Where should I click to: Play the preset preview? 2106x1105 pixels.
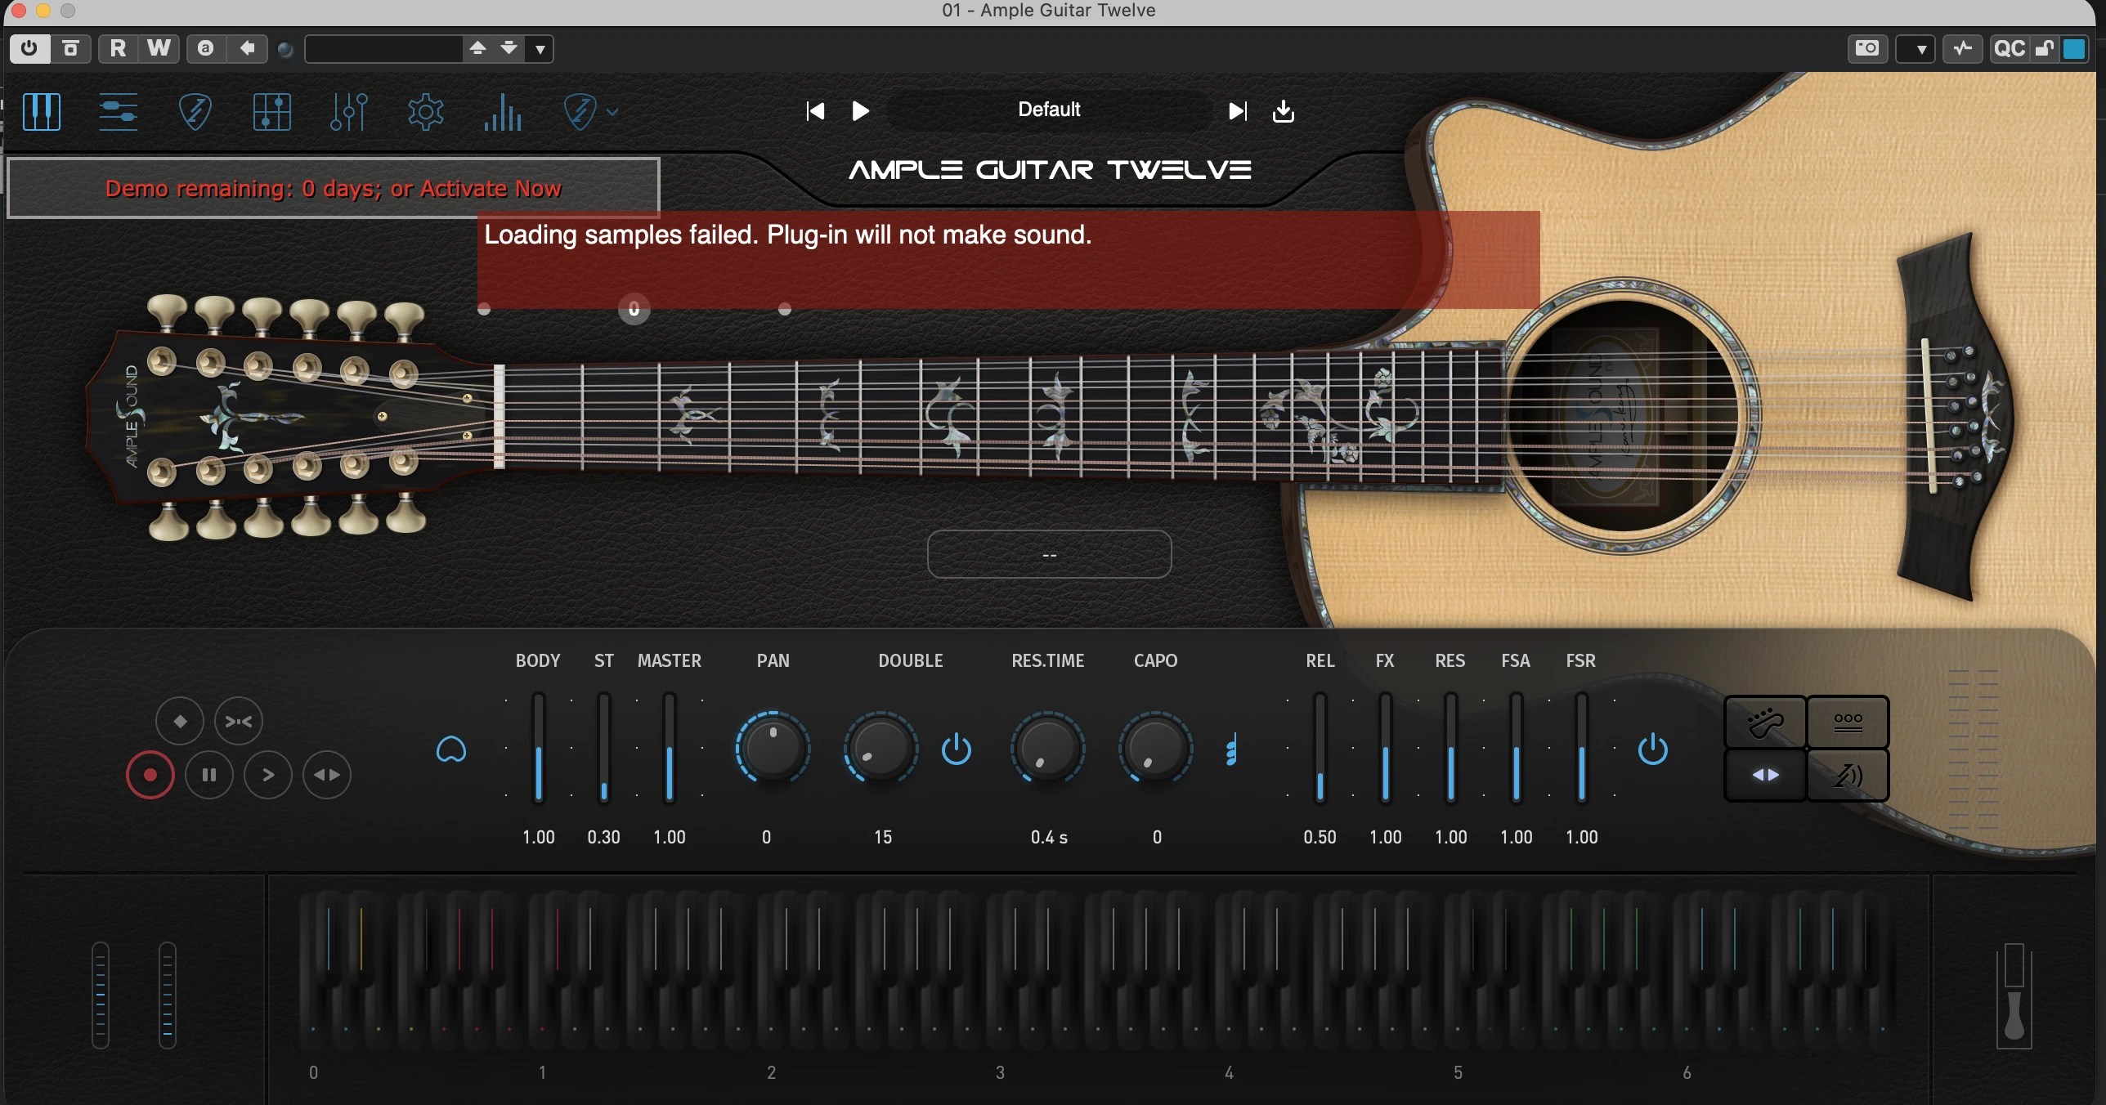coord(860,111)
